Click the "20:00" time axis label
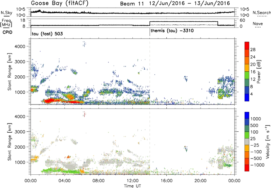 pyautogui.click(x=200, y=181)
